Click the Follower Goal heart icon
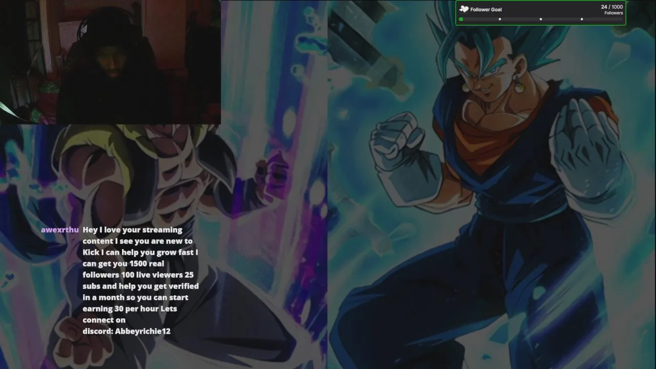 coord(464,9)
